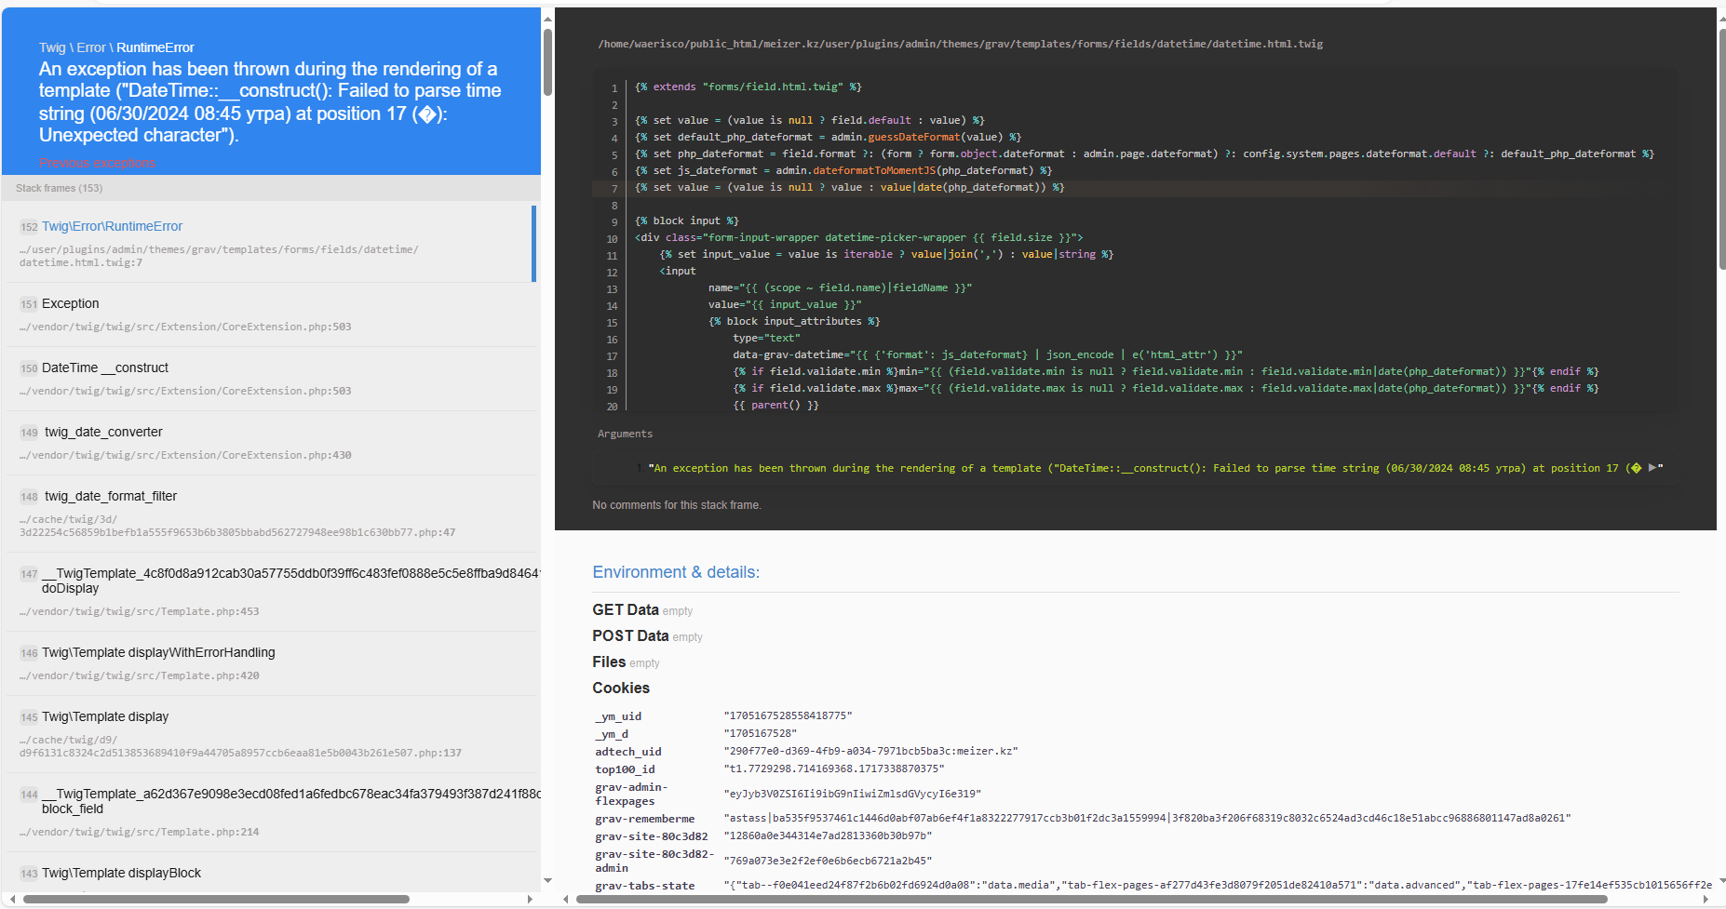Click the Cookies heading
This screenshot has width=1726, height=909.
point(621,688)
